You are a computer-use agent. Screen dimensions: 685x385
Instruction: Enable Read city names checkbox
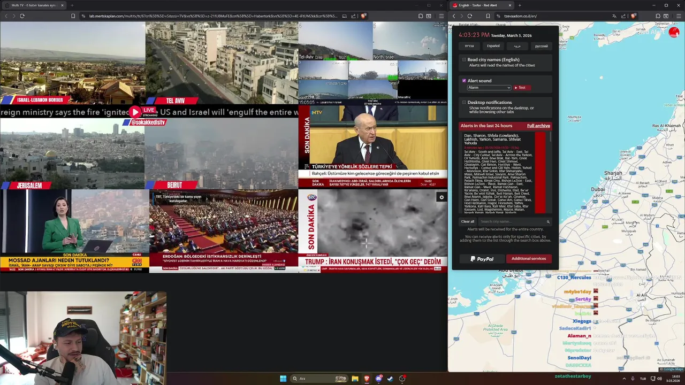coord(464,60)
